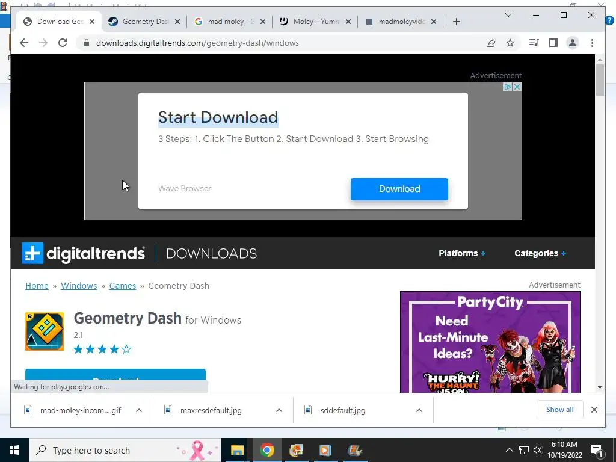Click the network tray icon

[524, 450]
